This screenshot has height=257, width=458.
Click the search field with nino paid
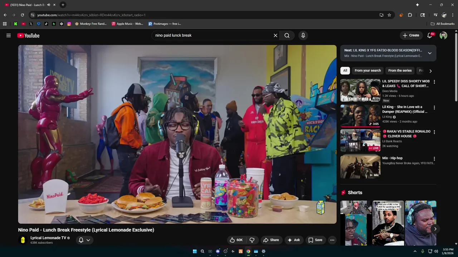tap(213, 35)
